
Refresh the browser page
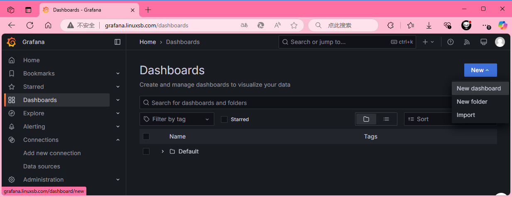(x=30, y=25)
